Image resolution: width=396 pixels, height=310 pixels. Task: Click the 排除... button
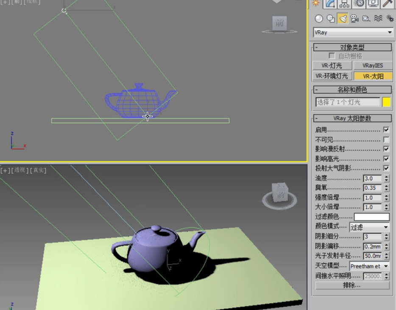coord(352,285)
